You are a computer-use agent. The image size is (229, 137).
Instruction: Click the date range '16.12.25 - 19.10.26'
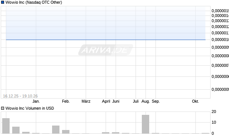20,96
